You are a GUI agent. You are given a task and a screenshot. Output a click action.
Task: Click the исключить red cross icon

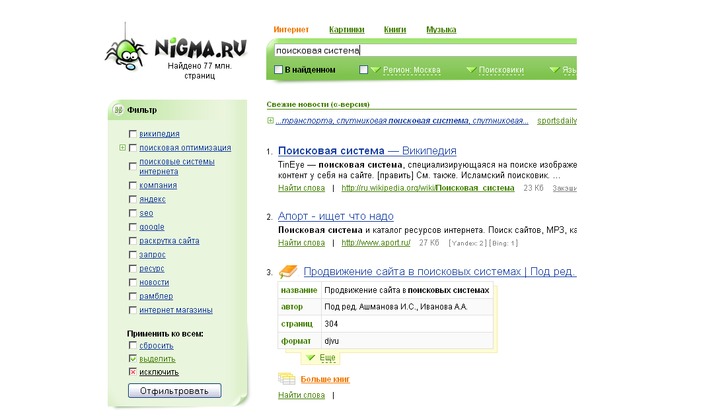click(133, 372)
